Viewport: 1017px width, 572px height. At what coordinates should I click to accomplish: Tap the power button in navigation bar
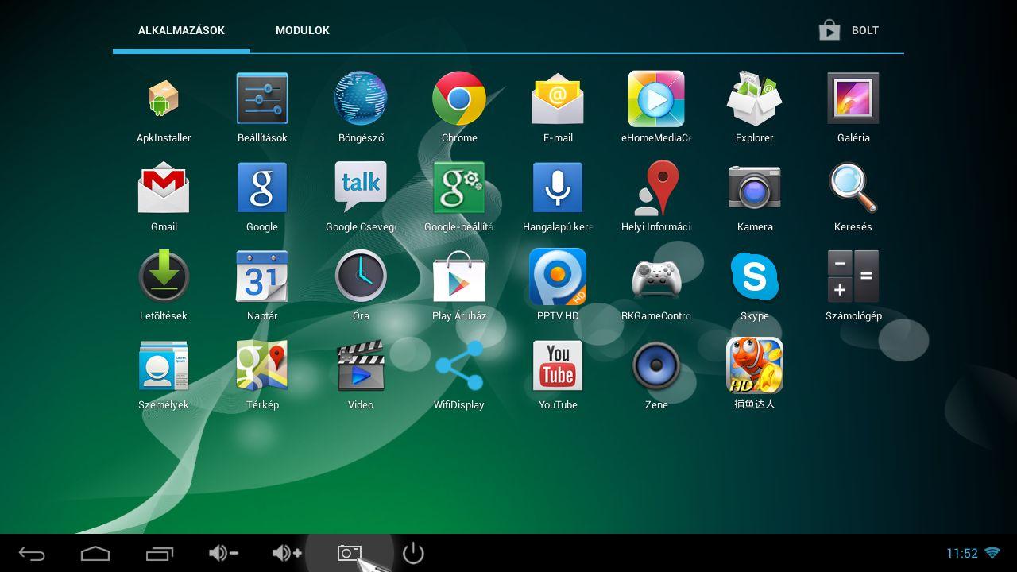pyautogui.click(x=413, y=553)
